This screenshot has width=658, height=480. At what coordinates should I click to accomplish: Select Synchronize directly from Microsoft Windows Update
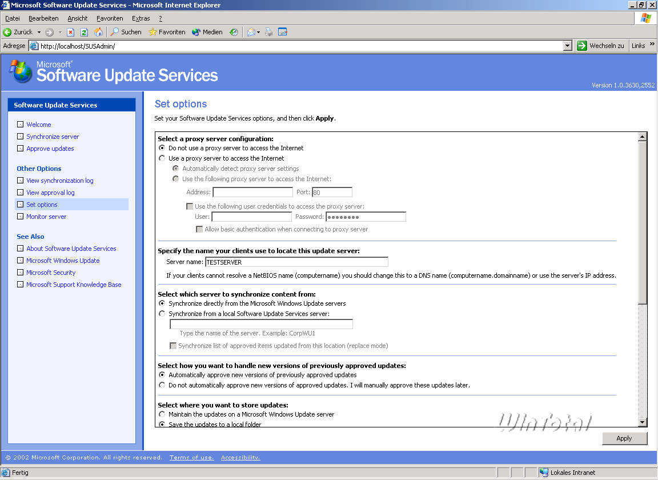pos(162,303)
